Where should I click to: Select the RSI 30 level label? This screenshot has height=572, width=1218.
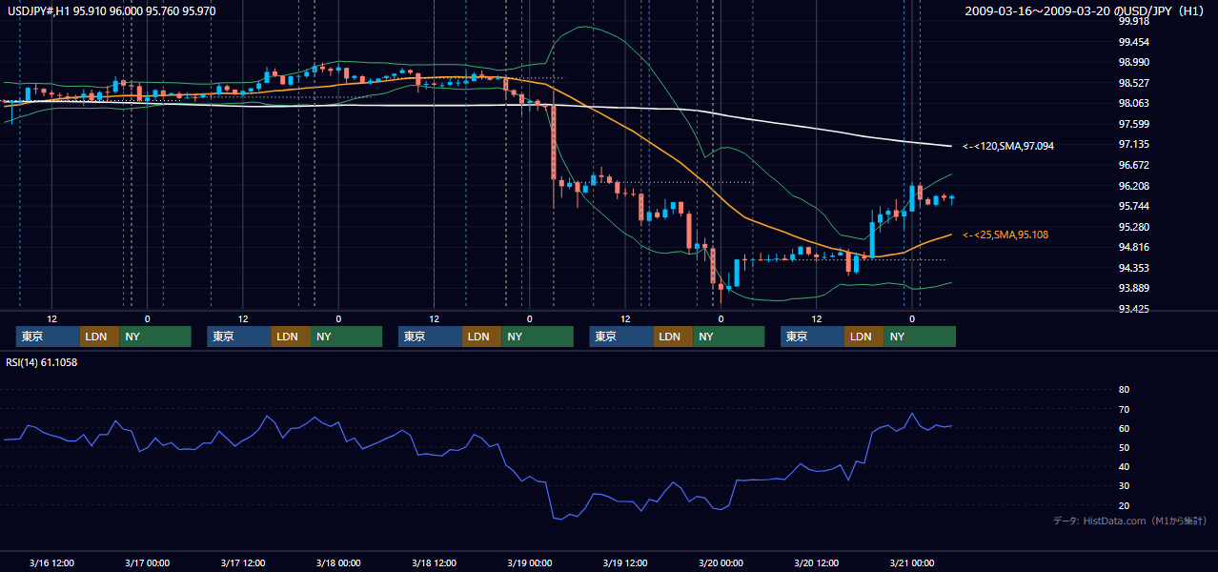click(1124, 486)
